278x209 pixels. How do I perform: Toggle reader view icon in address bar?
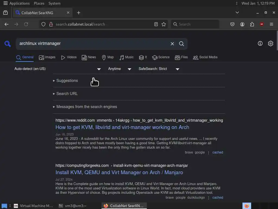tap(156, 24)
